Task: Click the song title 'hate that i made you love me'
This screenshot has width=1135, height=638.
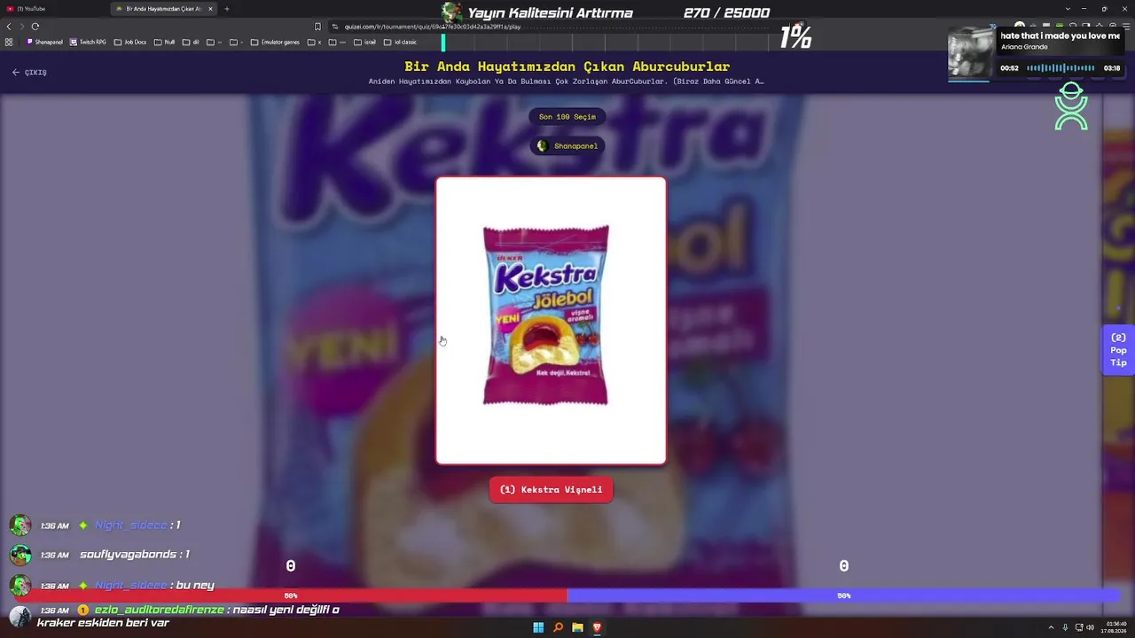Action: pos(1060,36)
